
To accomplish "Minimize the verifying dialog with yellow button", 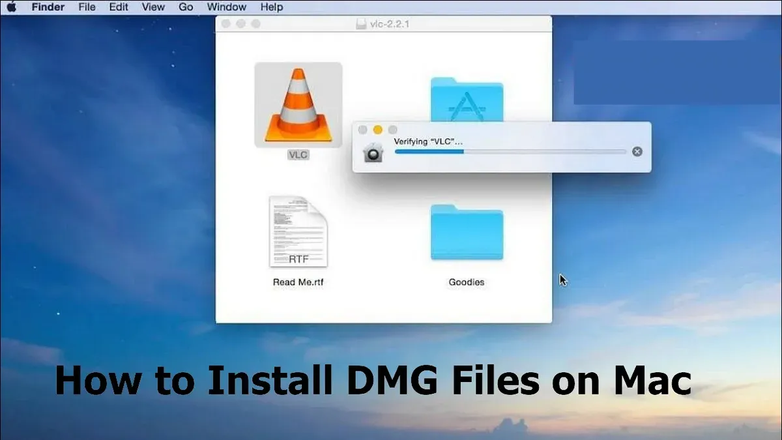I will tap(377, 130).
